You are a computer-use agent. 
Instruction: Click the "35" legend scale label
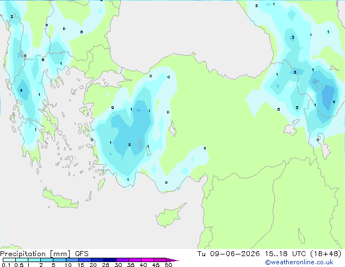point(131,265)
